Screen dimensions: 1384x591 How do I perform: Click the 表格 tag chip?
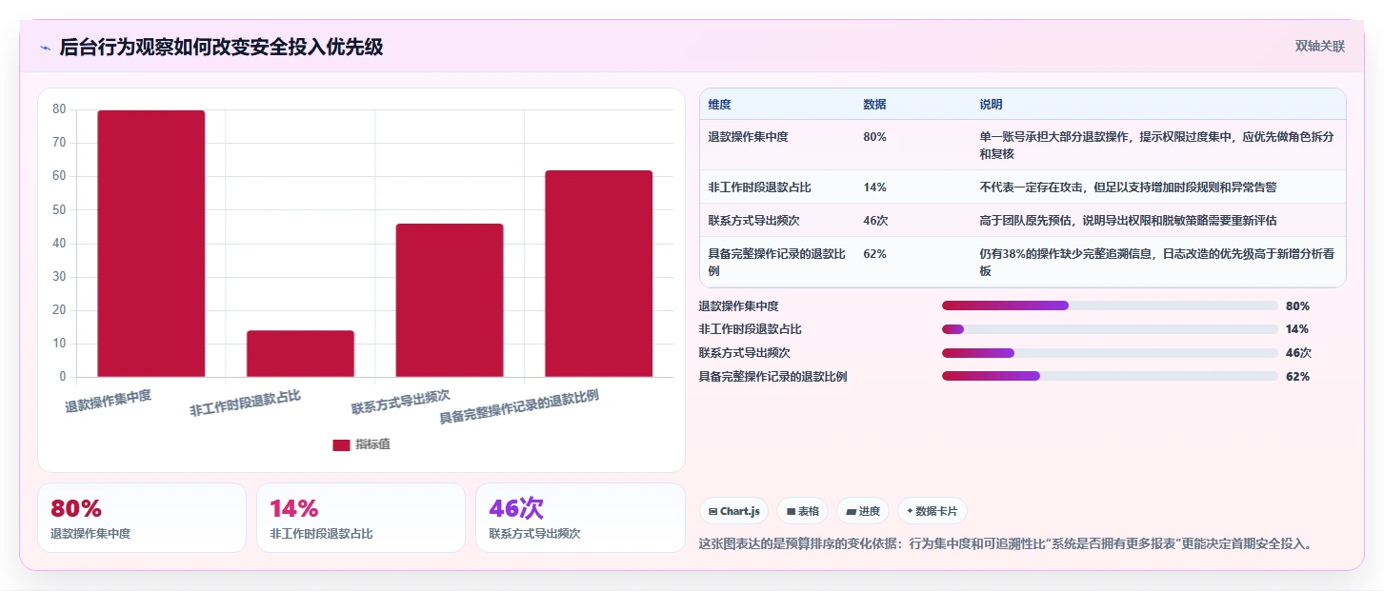coord(802,511)
